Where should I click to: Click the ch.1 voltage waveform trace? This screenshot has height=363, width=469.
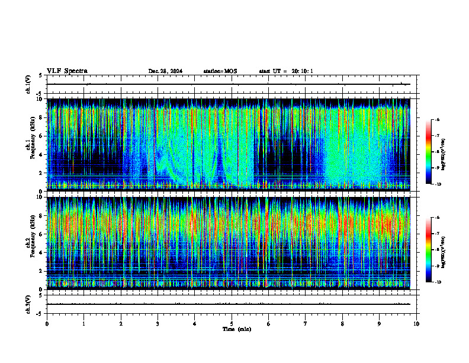(229, 84)
